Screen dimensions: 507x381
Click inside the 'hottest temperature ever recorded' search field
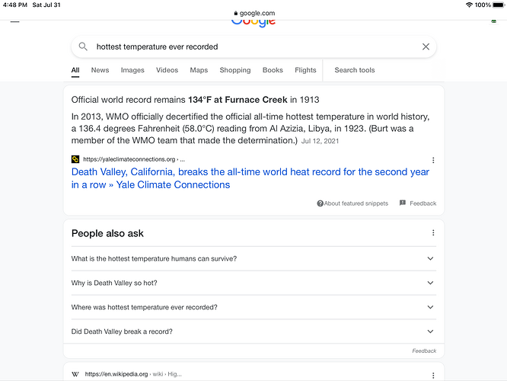coord(253,46)
